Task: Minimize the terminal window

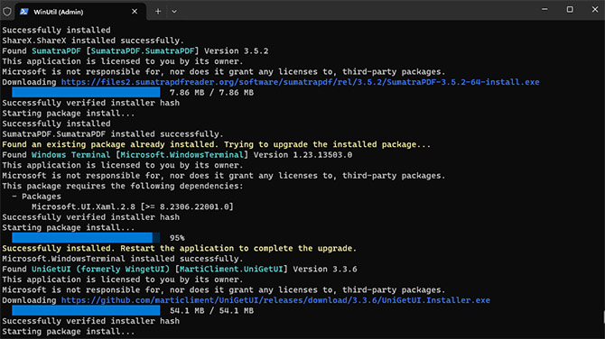Action: point(544,10)
